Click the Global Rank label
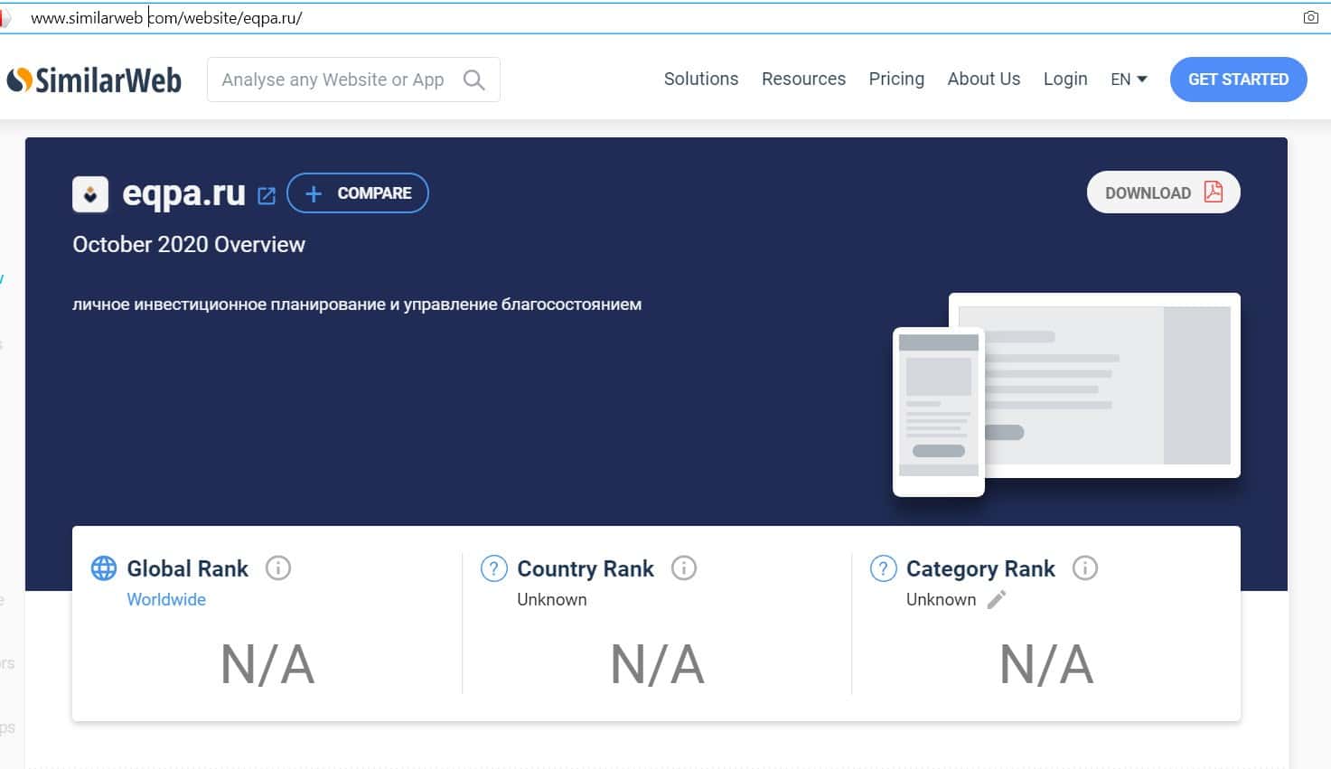 click(187, 568)
